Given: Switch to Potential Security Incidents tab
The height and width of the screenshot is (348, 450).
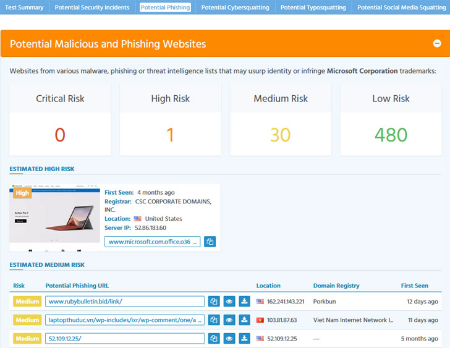Looking at the screenshot, I should [x=92, y=7].
